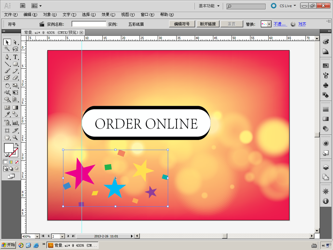Viewport: 333px width, 250px height.
Task: Select the Direct Selection tool
Action: [x=15, y=42]
